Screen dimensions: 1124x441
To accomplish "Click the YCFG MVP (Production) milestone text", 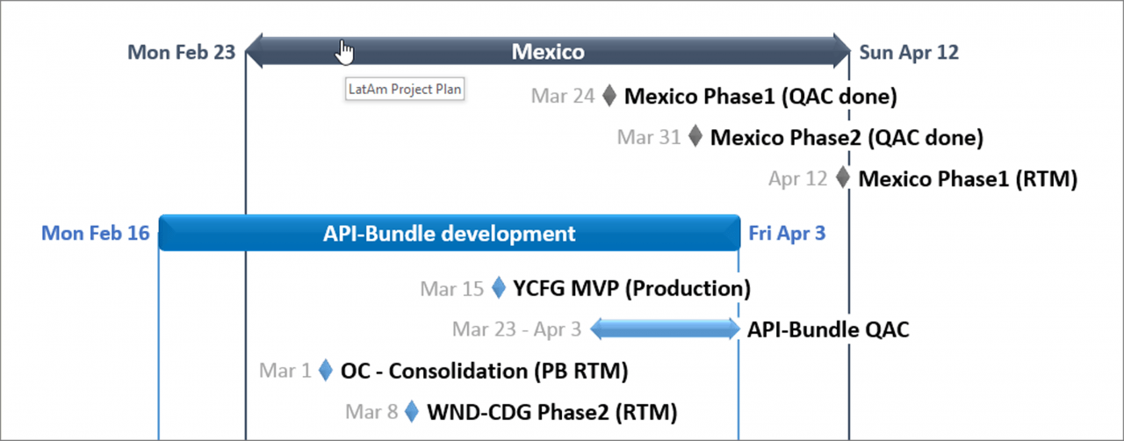I will (631, 288).
